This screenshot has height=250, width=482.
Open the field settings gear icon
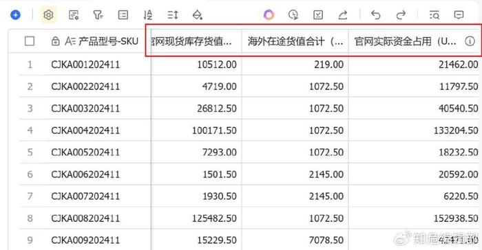tap(49, 14)
